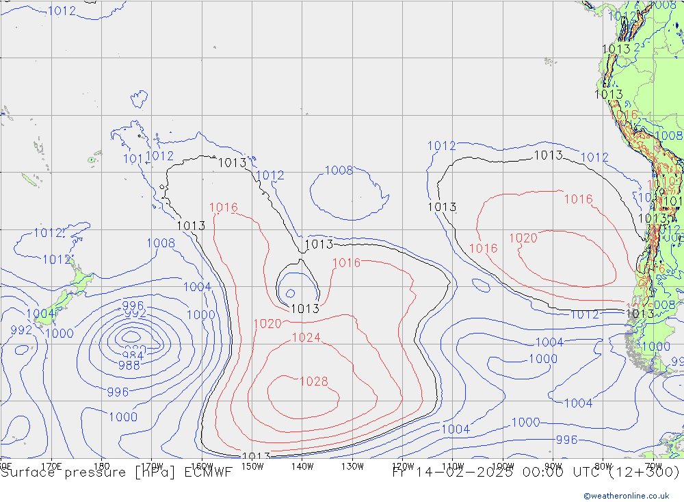Click the red 1020 label inside the eastern 1016 contour
The height and width of the screenshot is (502, 684).
[x=523, y=238]
